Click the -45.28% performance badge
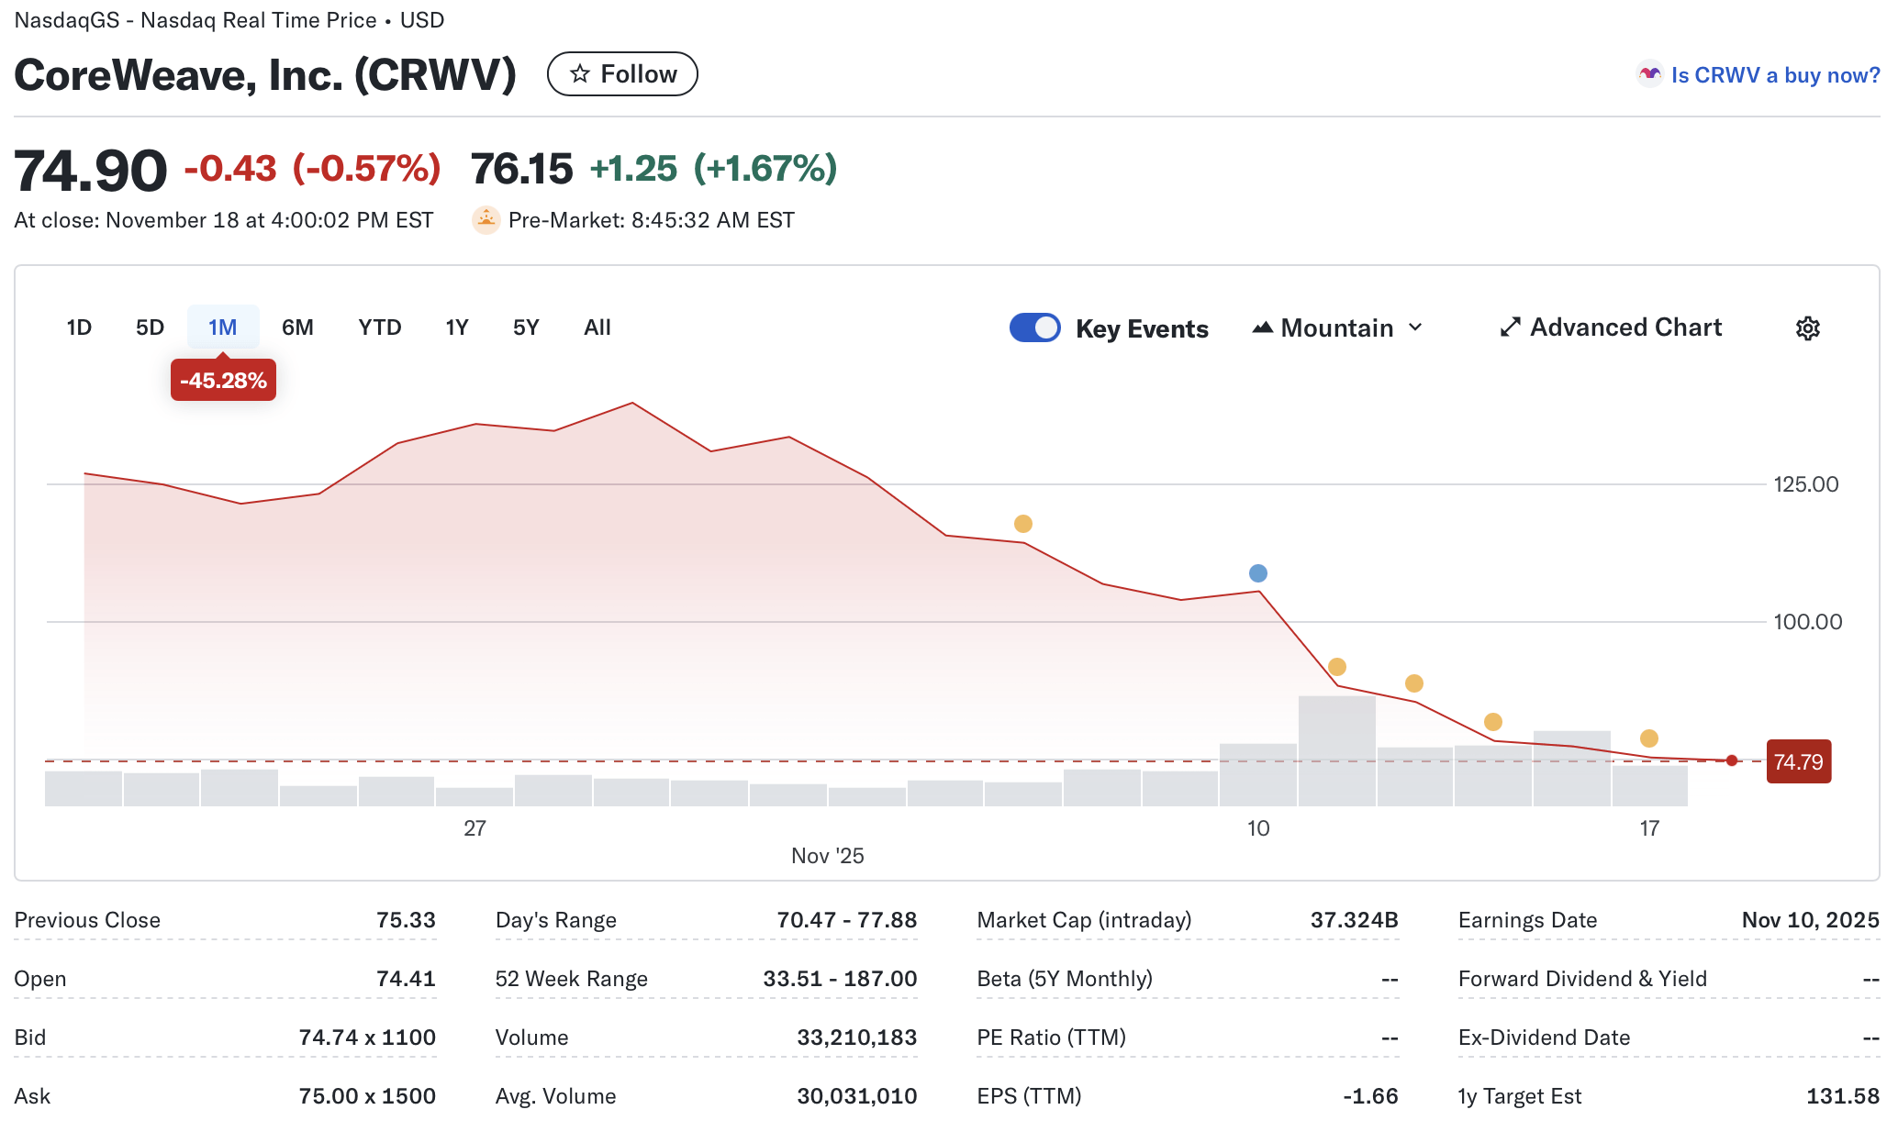 click(x=223, y=379)
